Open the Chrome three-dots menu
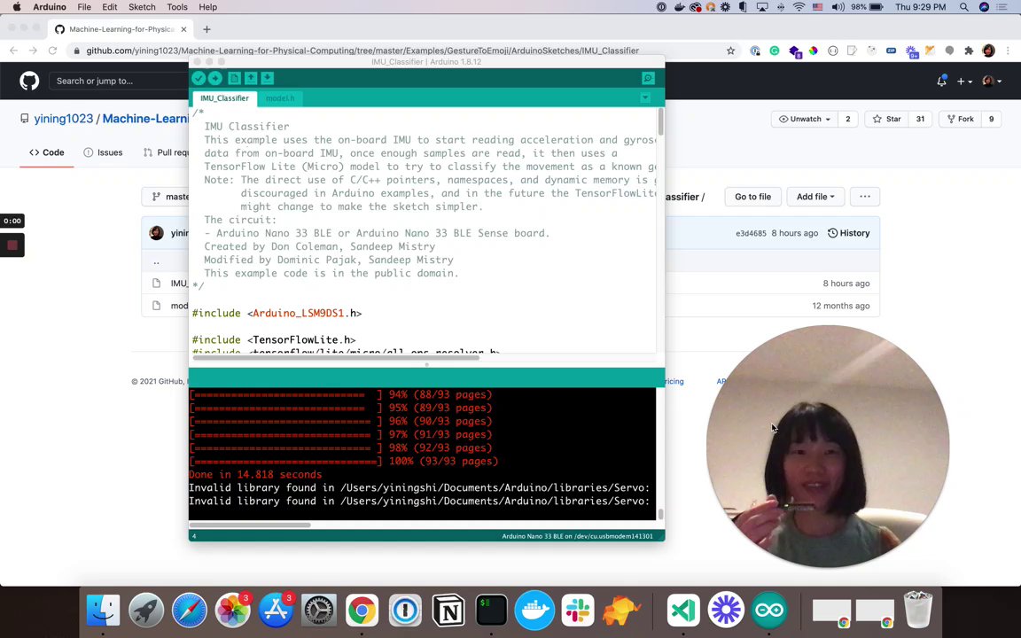This screenshot has height=638, width=1021. click(1009, 51)
